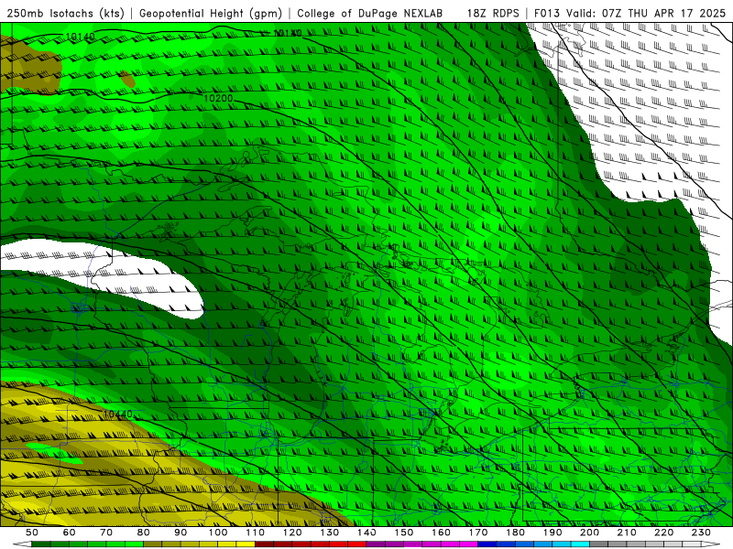
Task: Click the 90 value on the color scale
Action: 181,533
